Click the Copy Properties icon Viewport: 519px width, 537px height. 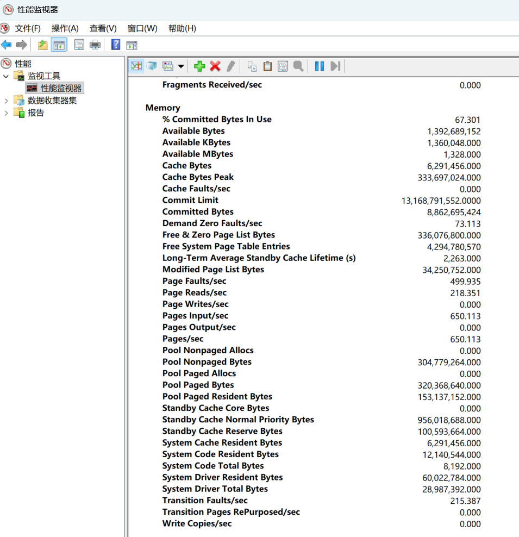point(252,66)
